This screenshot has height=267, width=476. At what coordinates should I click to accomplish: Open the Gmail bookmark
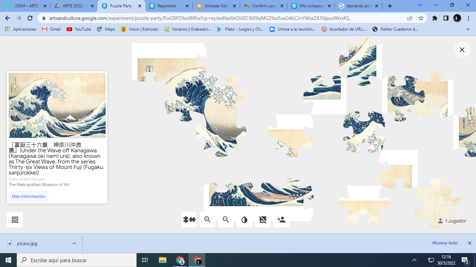point(51,29)
